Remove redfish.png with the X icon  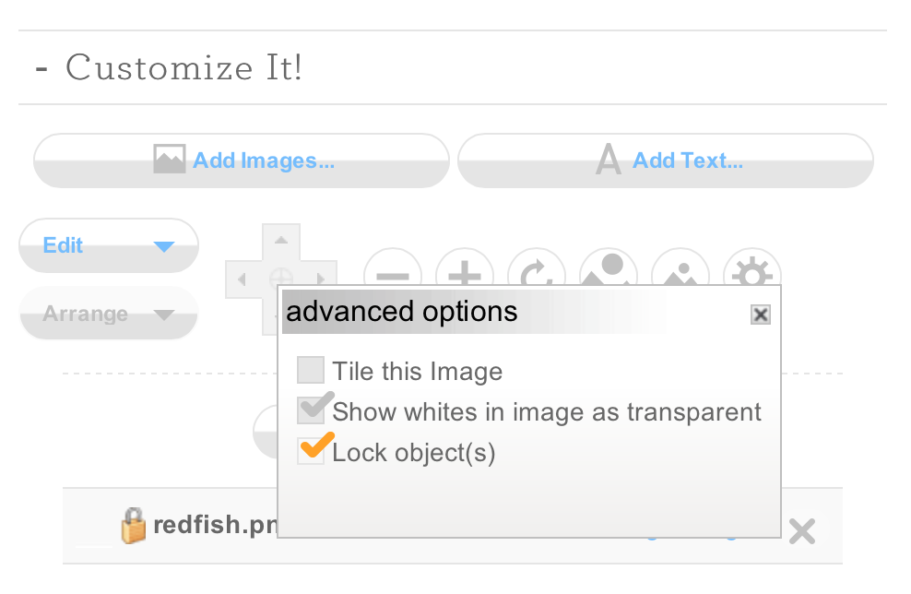(x=802, y=531)
